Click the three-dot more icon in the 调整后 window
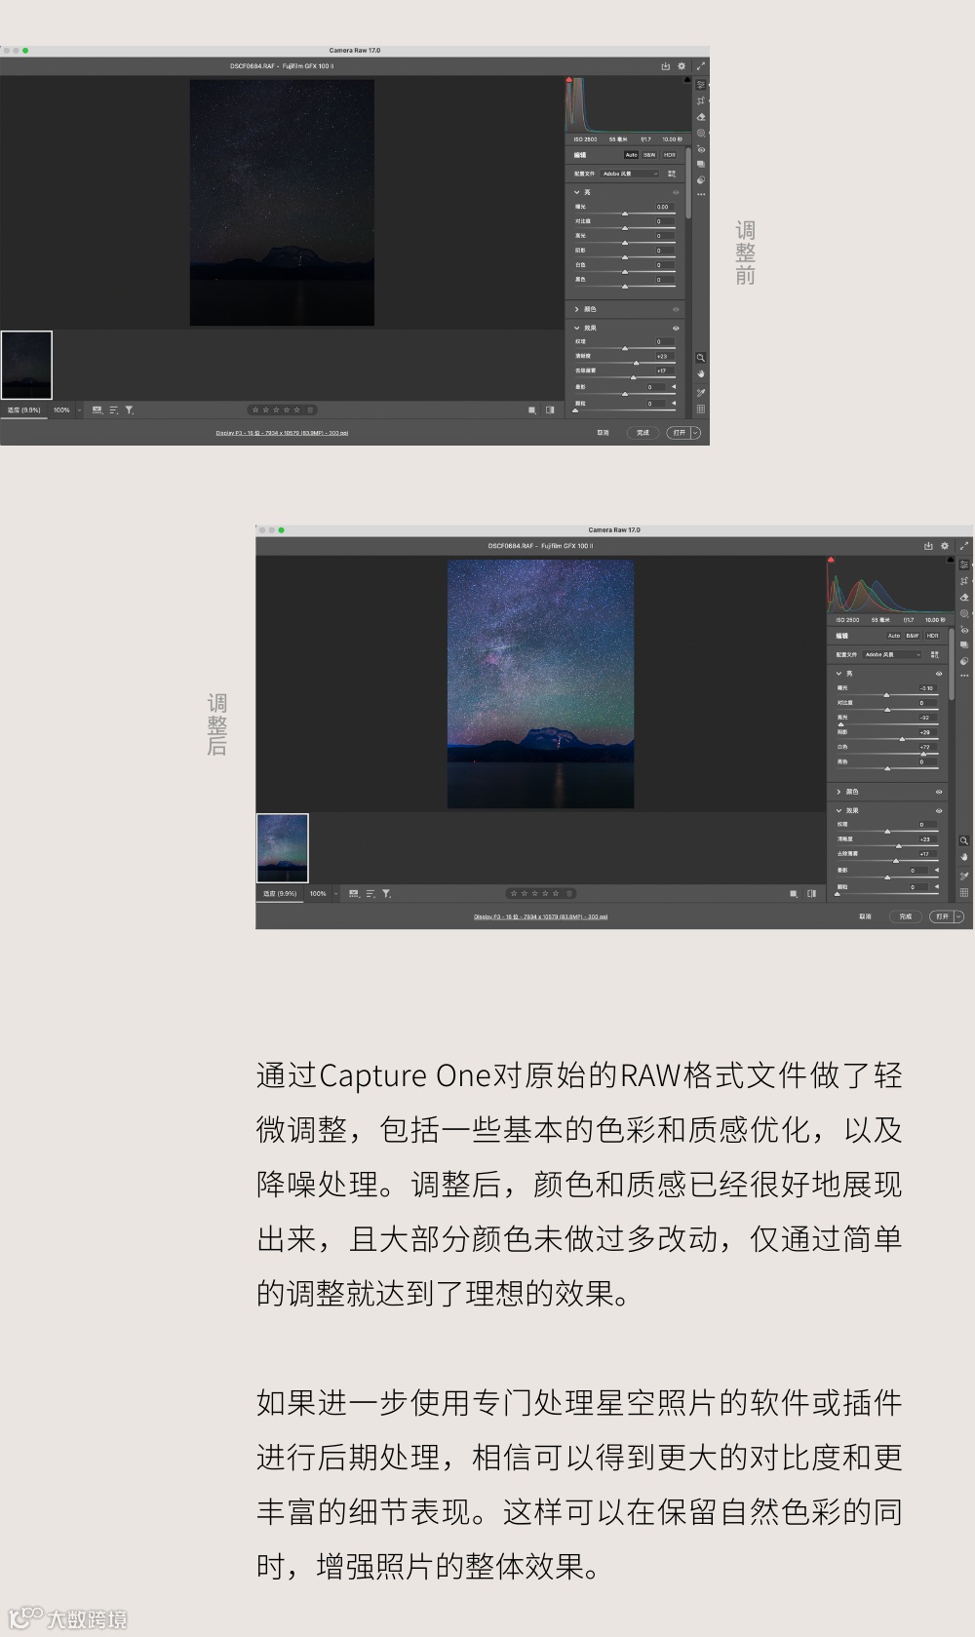The width and height of the screenshot is (975, 1637). point(964,676)
